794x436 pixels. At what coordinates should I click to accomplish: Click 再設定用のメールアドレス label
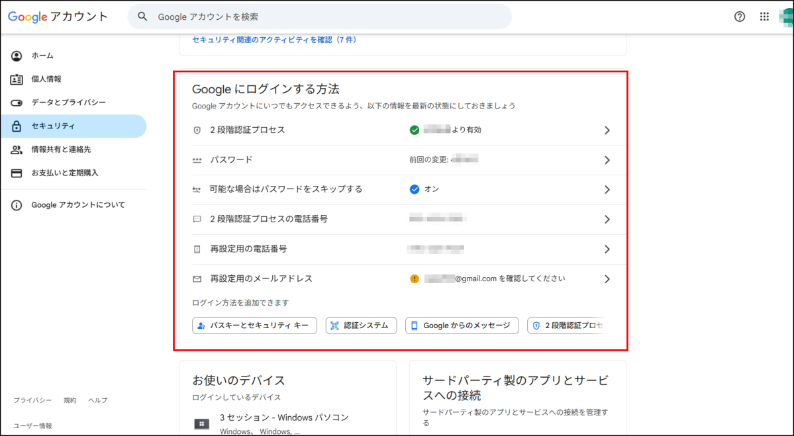click(x=262, y=279)
